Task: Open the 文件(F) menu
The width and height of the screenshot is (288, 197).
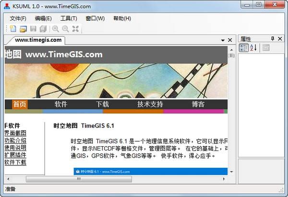Action: [18, 18]
